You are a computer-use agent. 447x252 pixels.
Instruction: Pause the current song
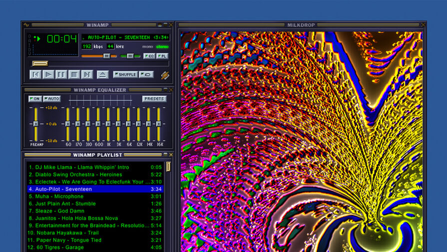click(x=61, y=75)
